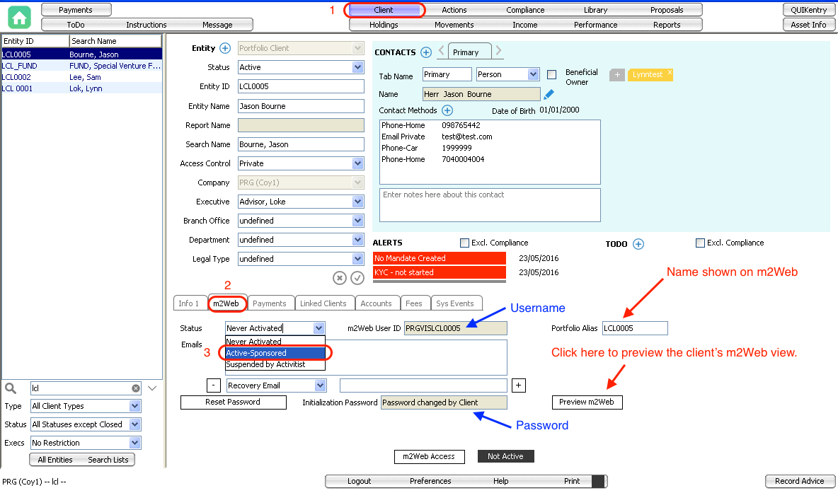
Task: Enable Excl. Compliance under ToDo
Action: coord(700,243)
